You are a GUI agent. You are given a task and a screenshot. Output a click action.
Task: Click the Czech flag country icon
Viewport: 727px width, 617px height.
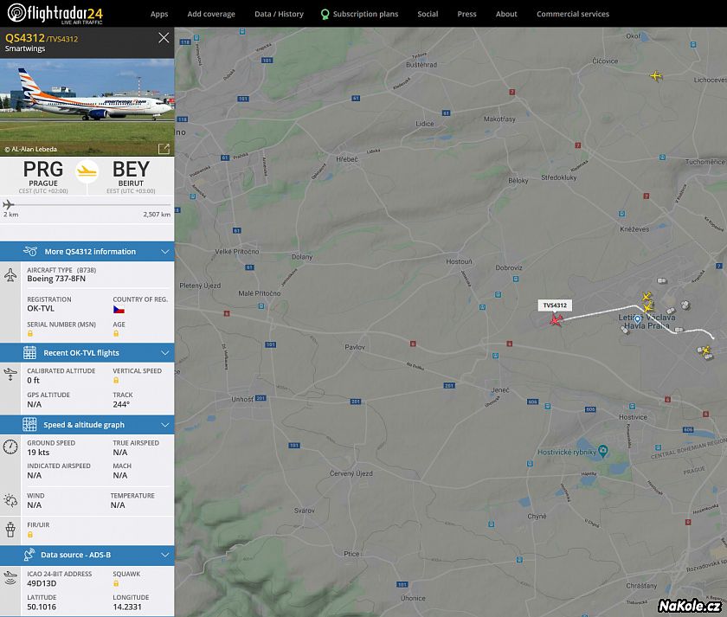click(119, 310)
